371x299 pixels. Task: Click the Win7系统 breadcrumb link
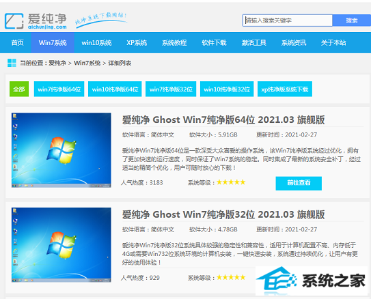point(87,63)
